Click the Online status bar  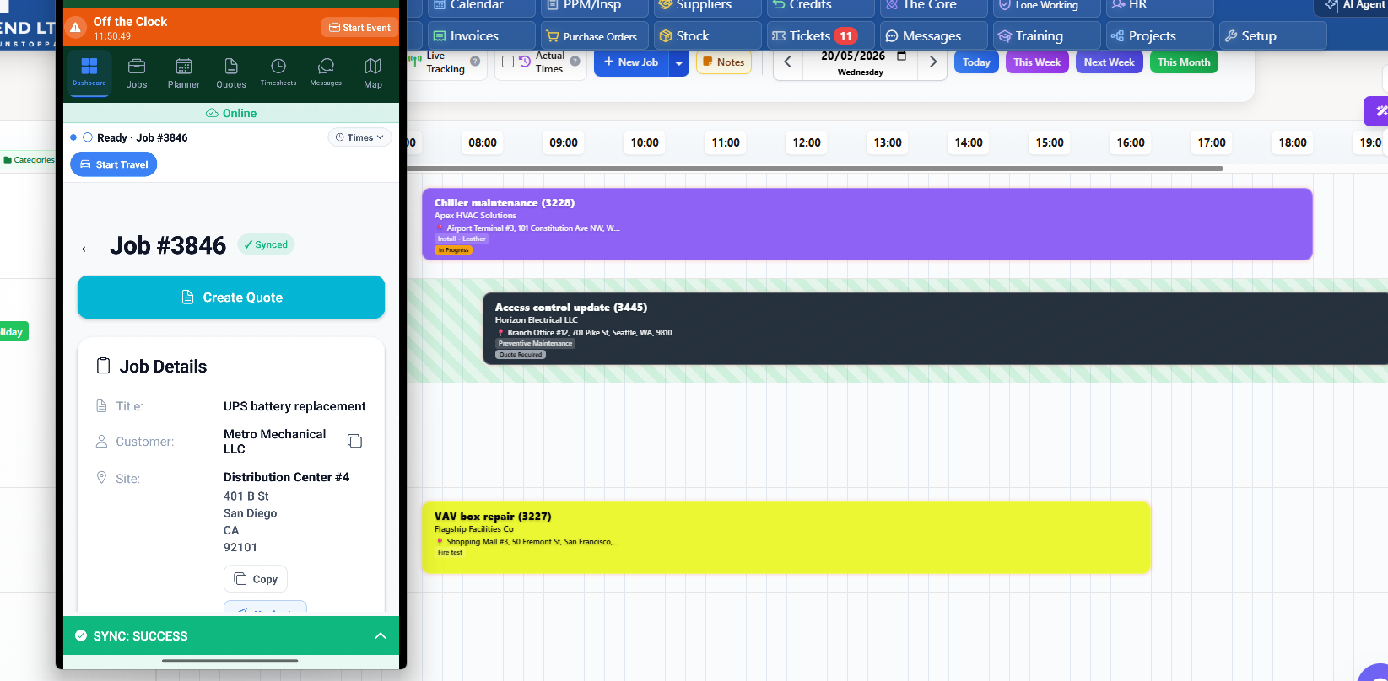tap(231, 113)
